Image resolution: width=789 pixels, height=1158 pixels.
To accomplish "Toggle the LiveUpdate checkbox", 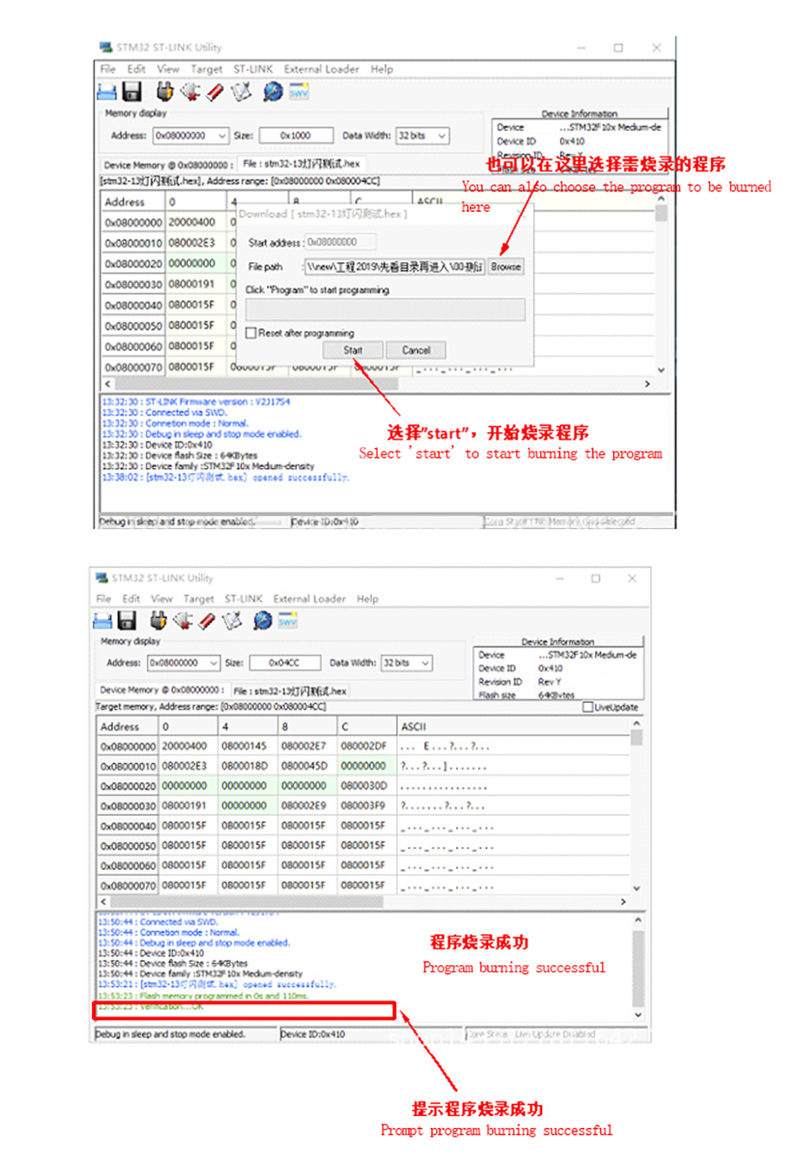I will [587, 707].
